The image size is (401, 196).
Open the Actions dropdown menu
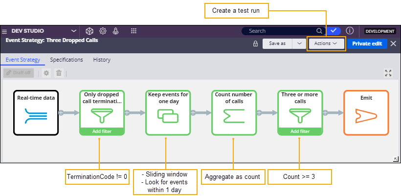(x=326, y=44)
